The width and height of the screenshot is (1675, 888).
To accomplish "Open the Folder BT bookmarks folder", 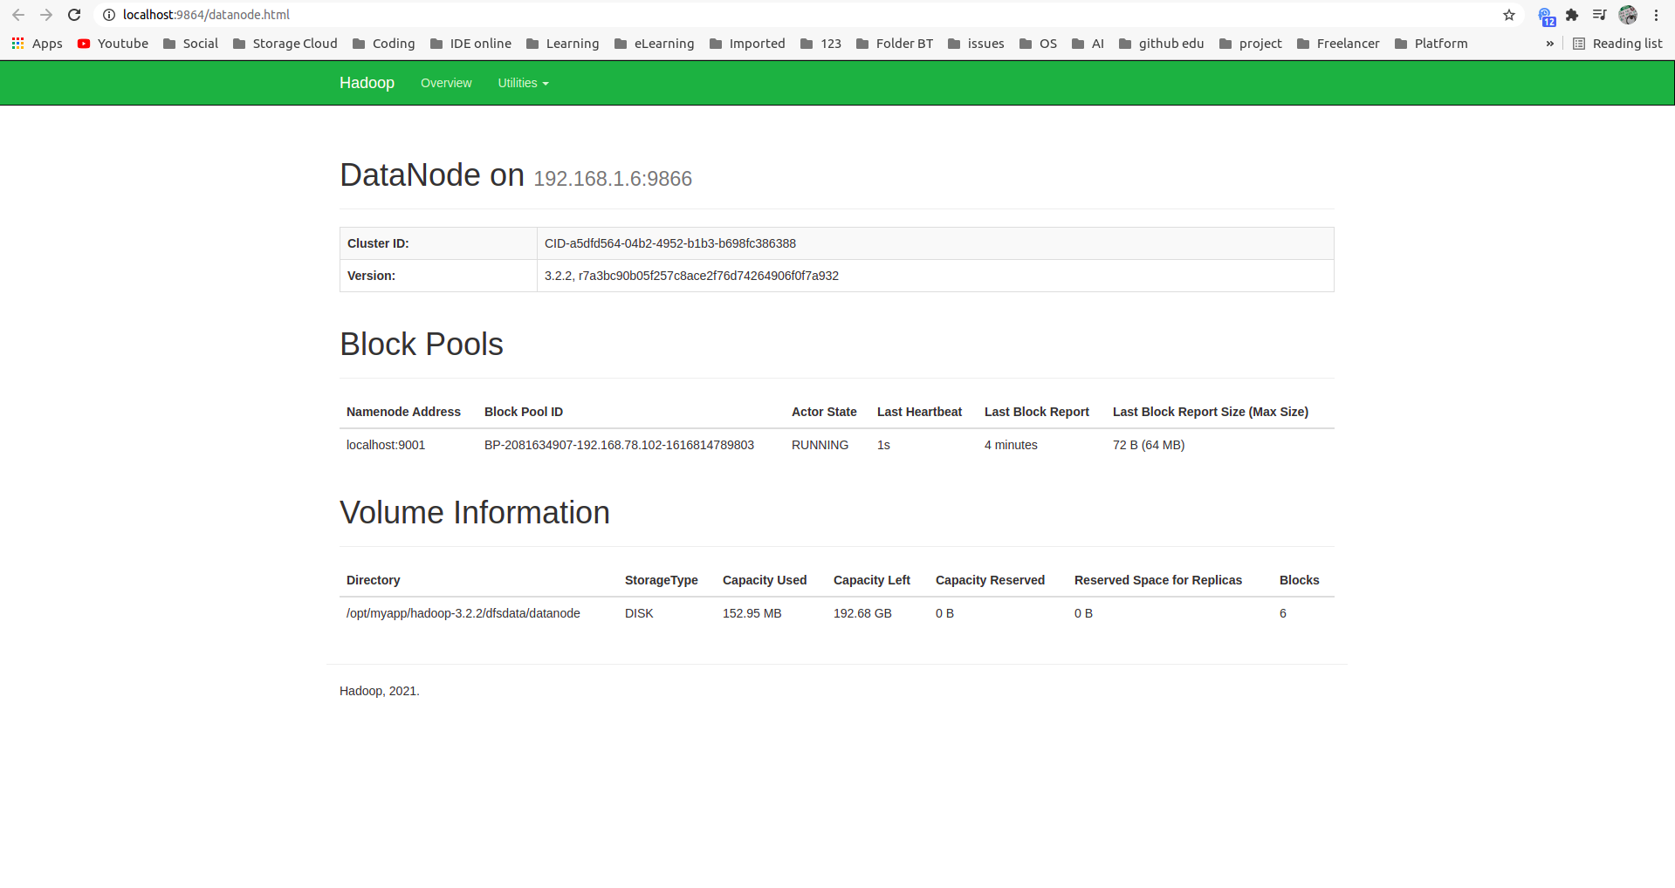I will [895, 44].
